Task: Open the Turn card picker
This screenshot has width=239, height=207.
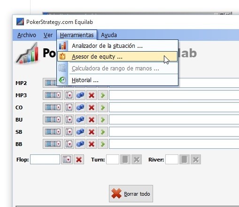Action: coord(125,160)
